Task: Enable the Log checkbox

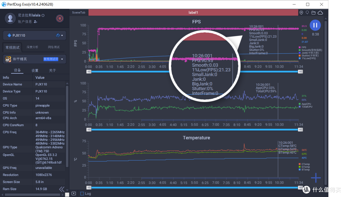Action: 82,193
